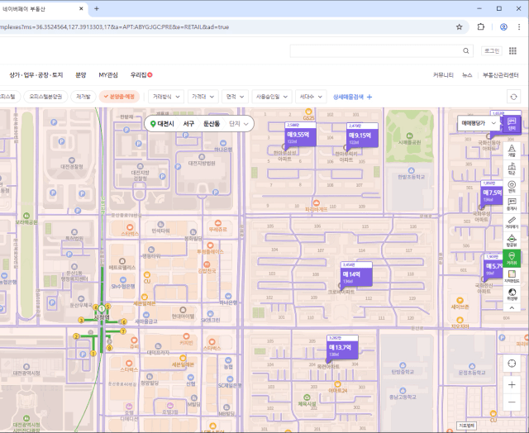The height and width of the screenshot is (433, 529).
Task: Select the 거리재기 distance ruler tool
Action: (x=512, y=222)
